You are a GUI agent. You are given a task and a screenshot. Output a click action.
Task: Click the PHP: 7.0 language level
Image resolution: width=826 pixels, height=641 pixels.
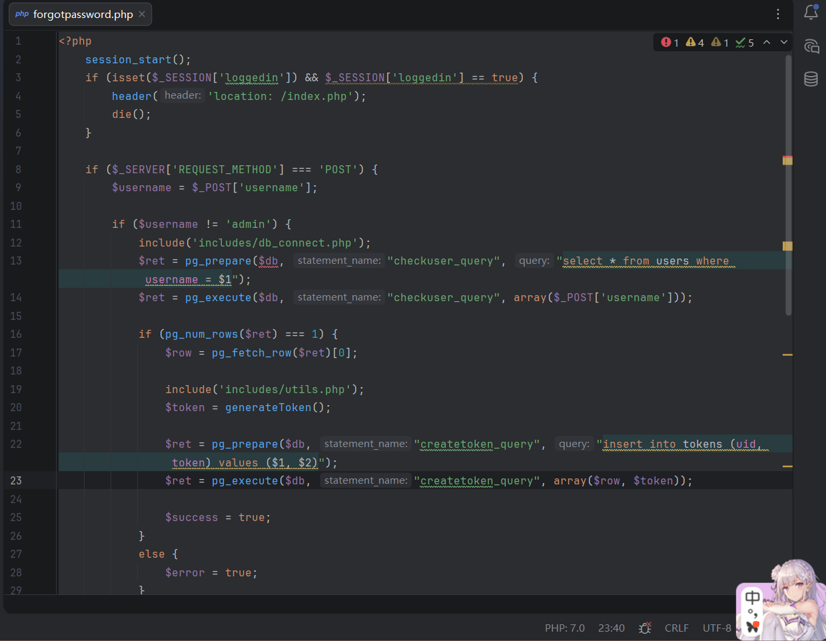[x=564, y=628]
